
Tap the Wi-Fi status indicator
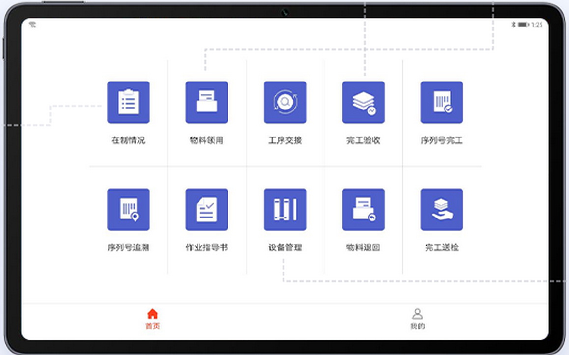click(32, 25)
